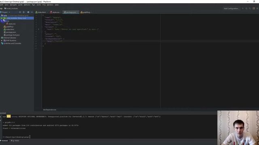The width and height of the screenshot is (259, 145).
Task: Restore down the PhpStorm window
Action: coord(254,2)
